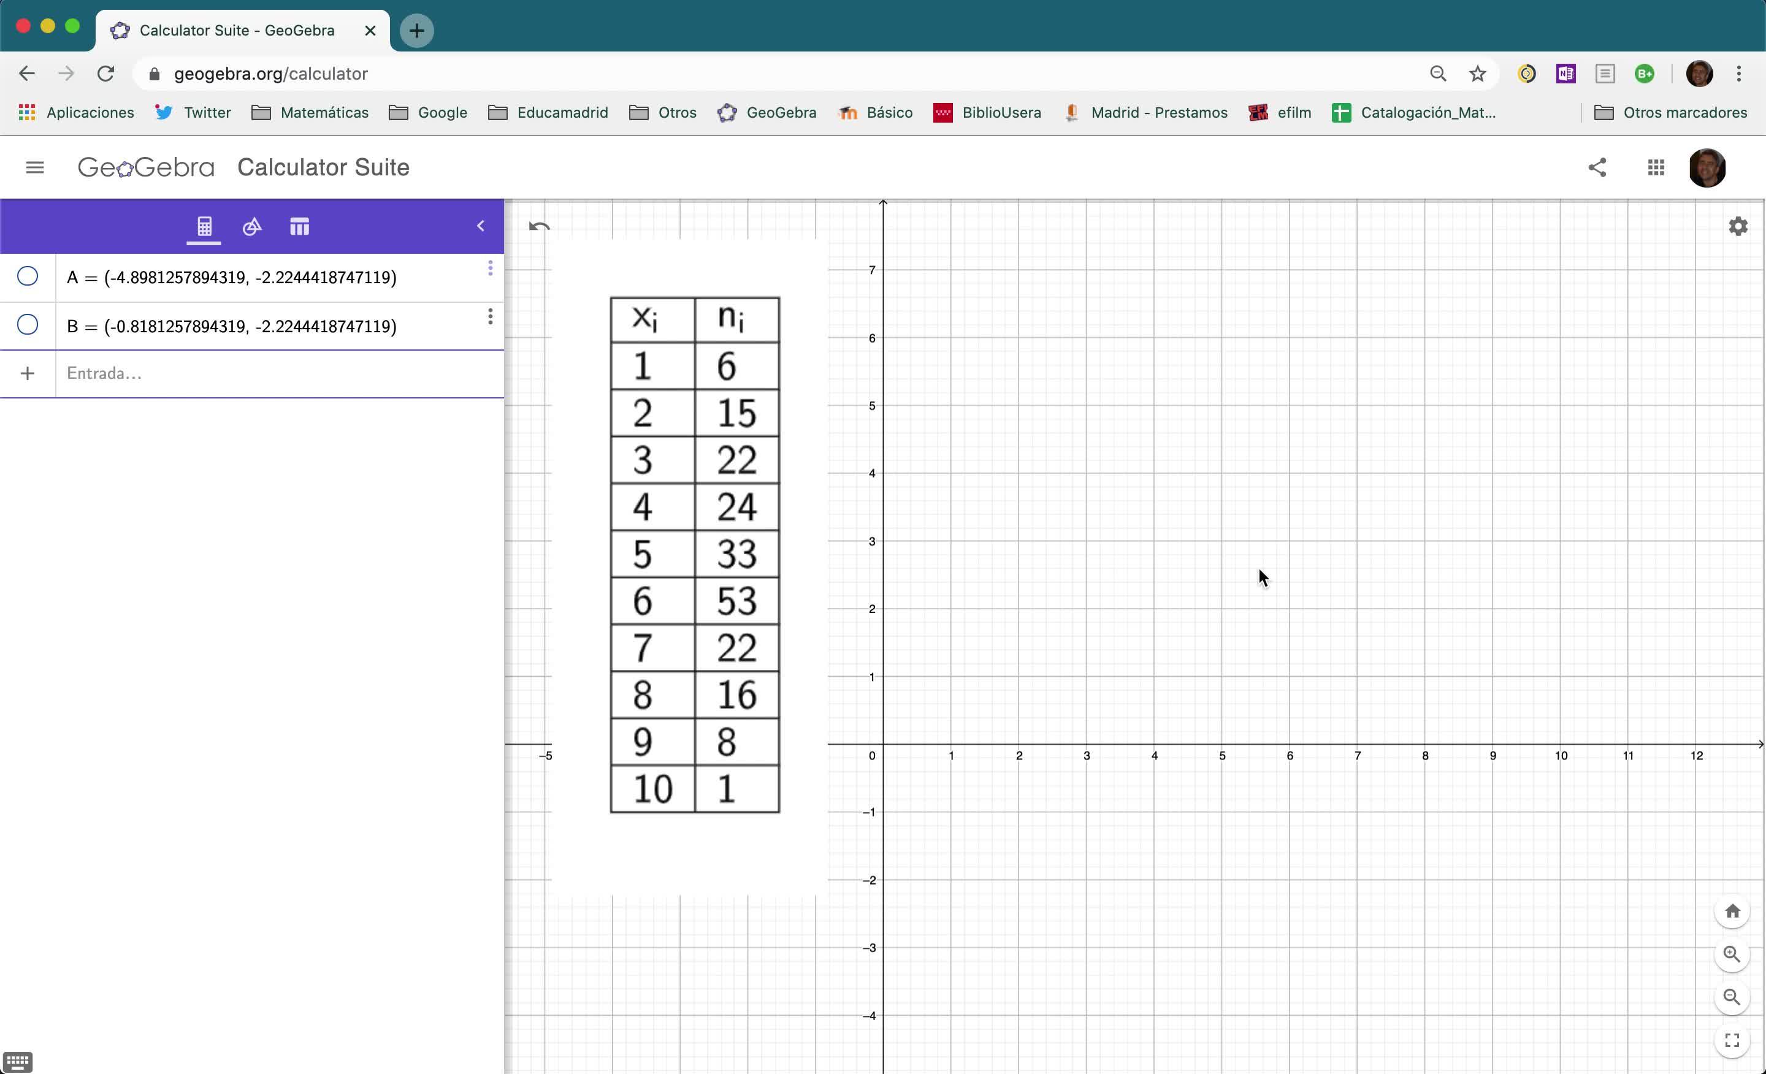
Task: Open more options for point A
Action: 490,268
